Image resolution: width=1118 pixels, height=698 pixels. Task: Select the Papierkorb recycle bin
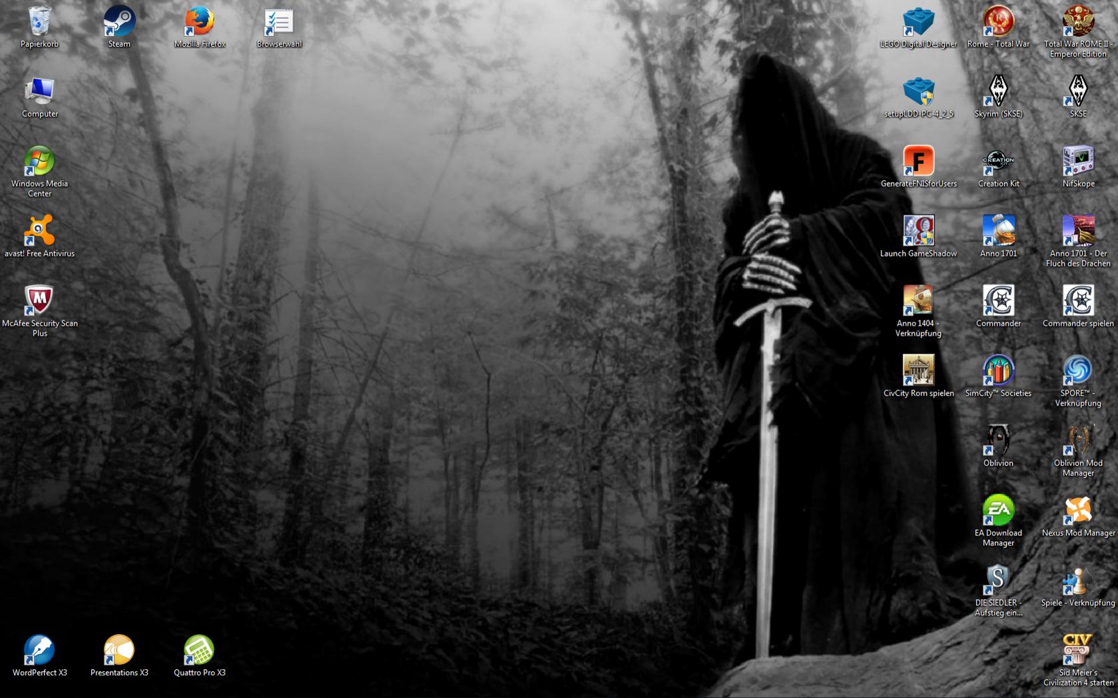[x=39, y=22]
